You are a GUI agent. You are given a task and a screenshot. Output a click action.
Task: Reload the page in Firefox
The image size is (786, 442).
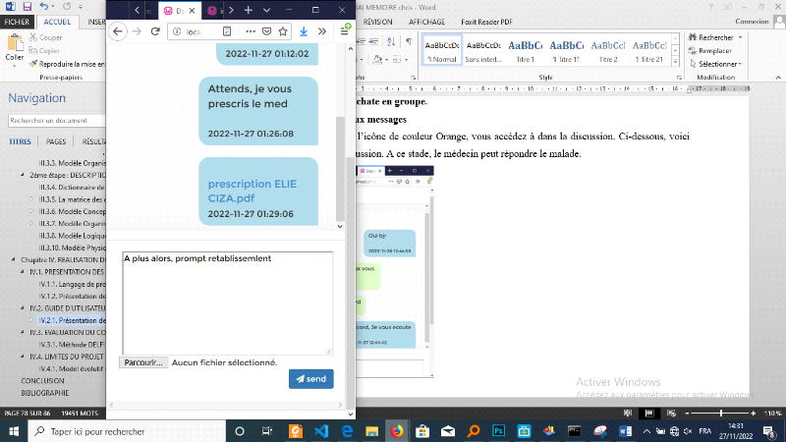tap(157, 31)
